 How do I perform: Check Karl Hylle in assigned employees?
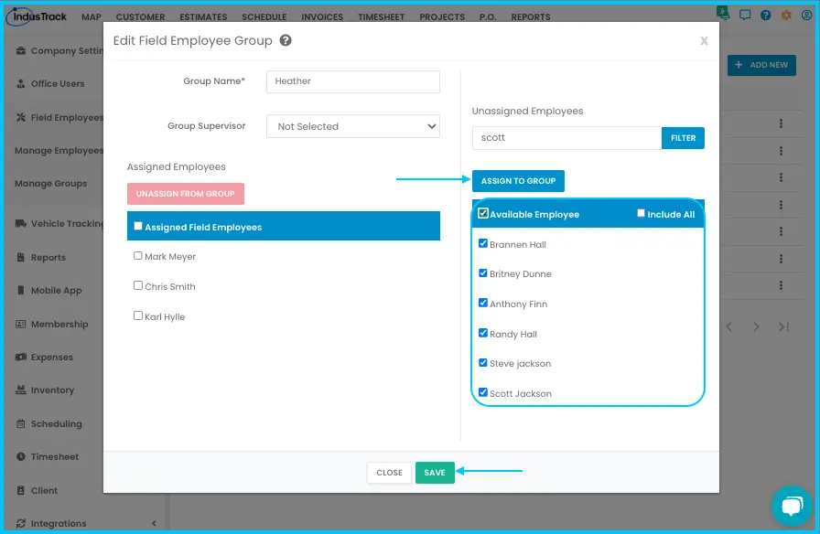138,316
